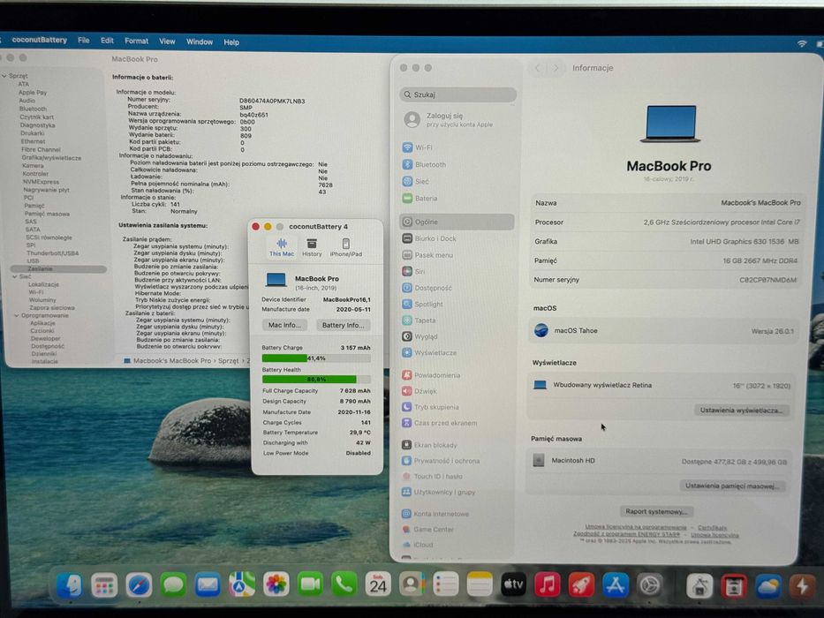Click Wi-Fi status icon in menu bar
Screen dimensions: 824x618
[802, 44]
